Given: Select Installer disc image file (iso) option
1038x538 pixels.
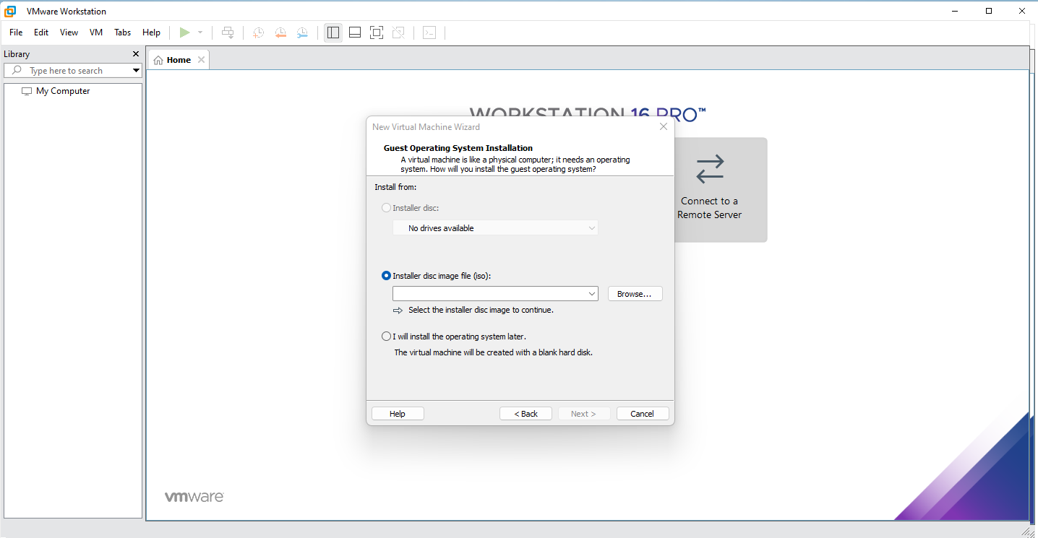Looking at the screenshot, I should [386, 276].
